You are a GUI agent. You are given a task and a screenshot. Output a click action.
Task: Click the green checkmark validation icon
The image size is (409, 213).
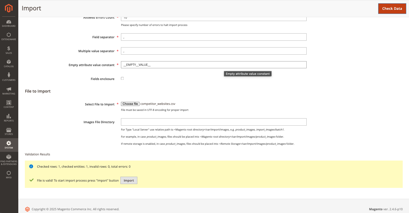pos(31,180)
